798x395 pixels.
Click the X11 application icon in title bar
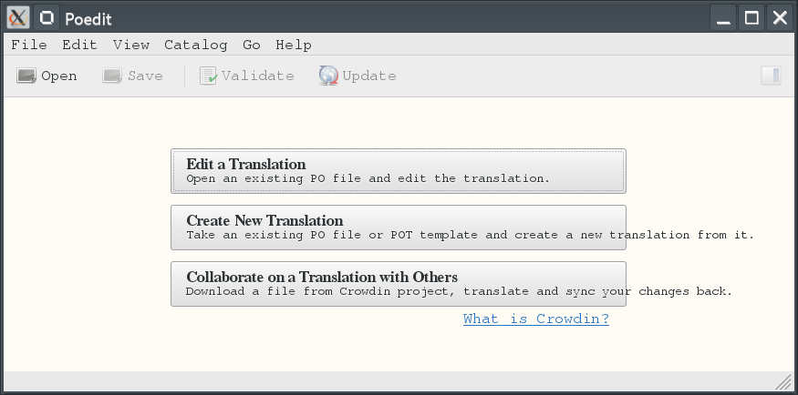click(x=18, y=17)
